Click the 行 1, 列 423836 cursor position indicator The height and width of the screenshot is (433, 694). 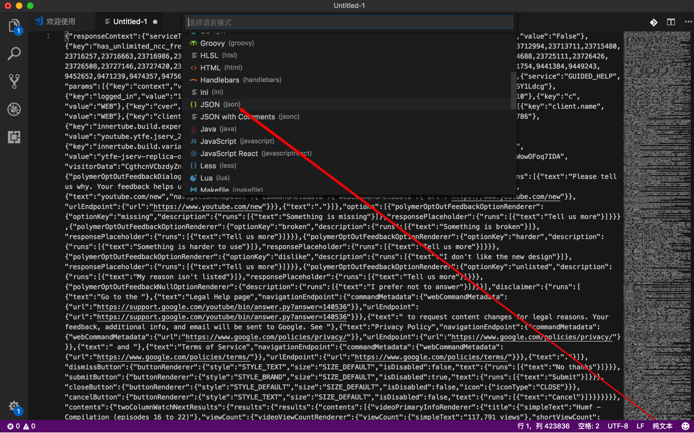(x=543, y=426)
